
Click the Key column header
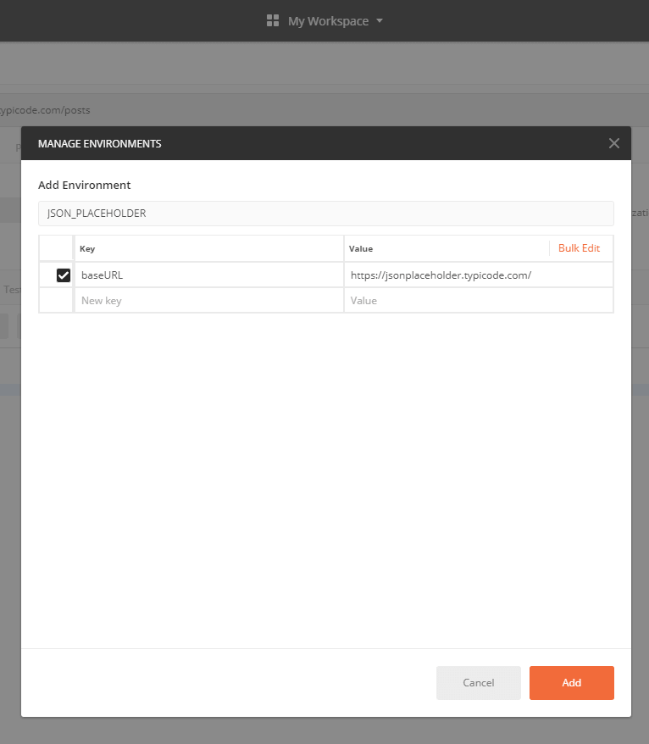88,249
